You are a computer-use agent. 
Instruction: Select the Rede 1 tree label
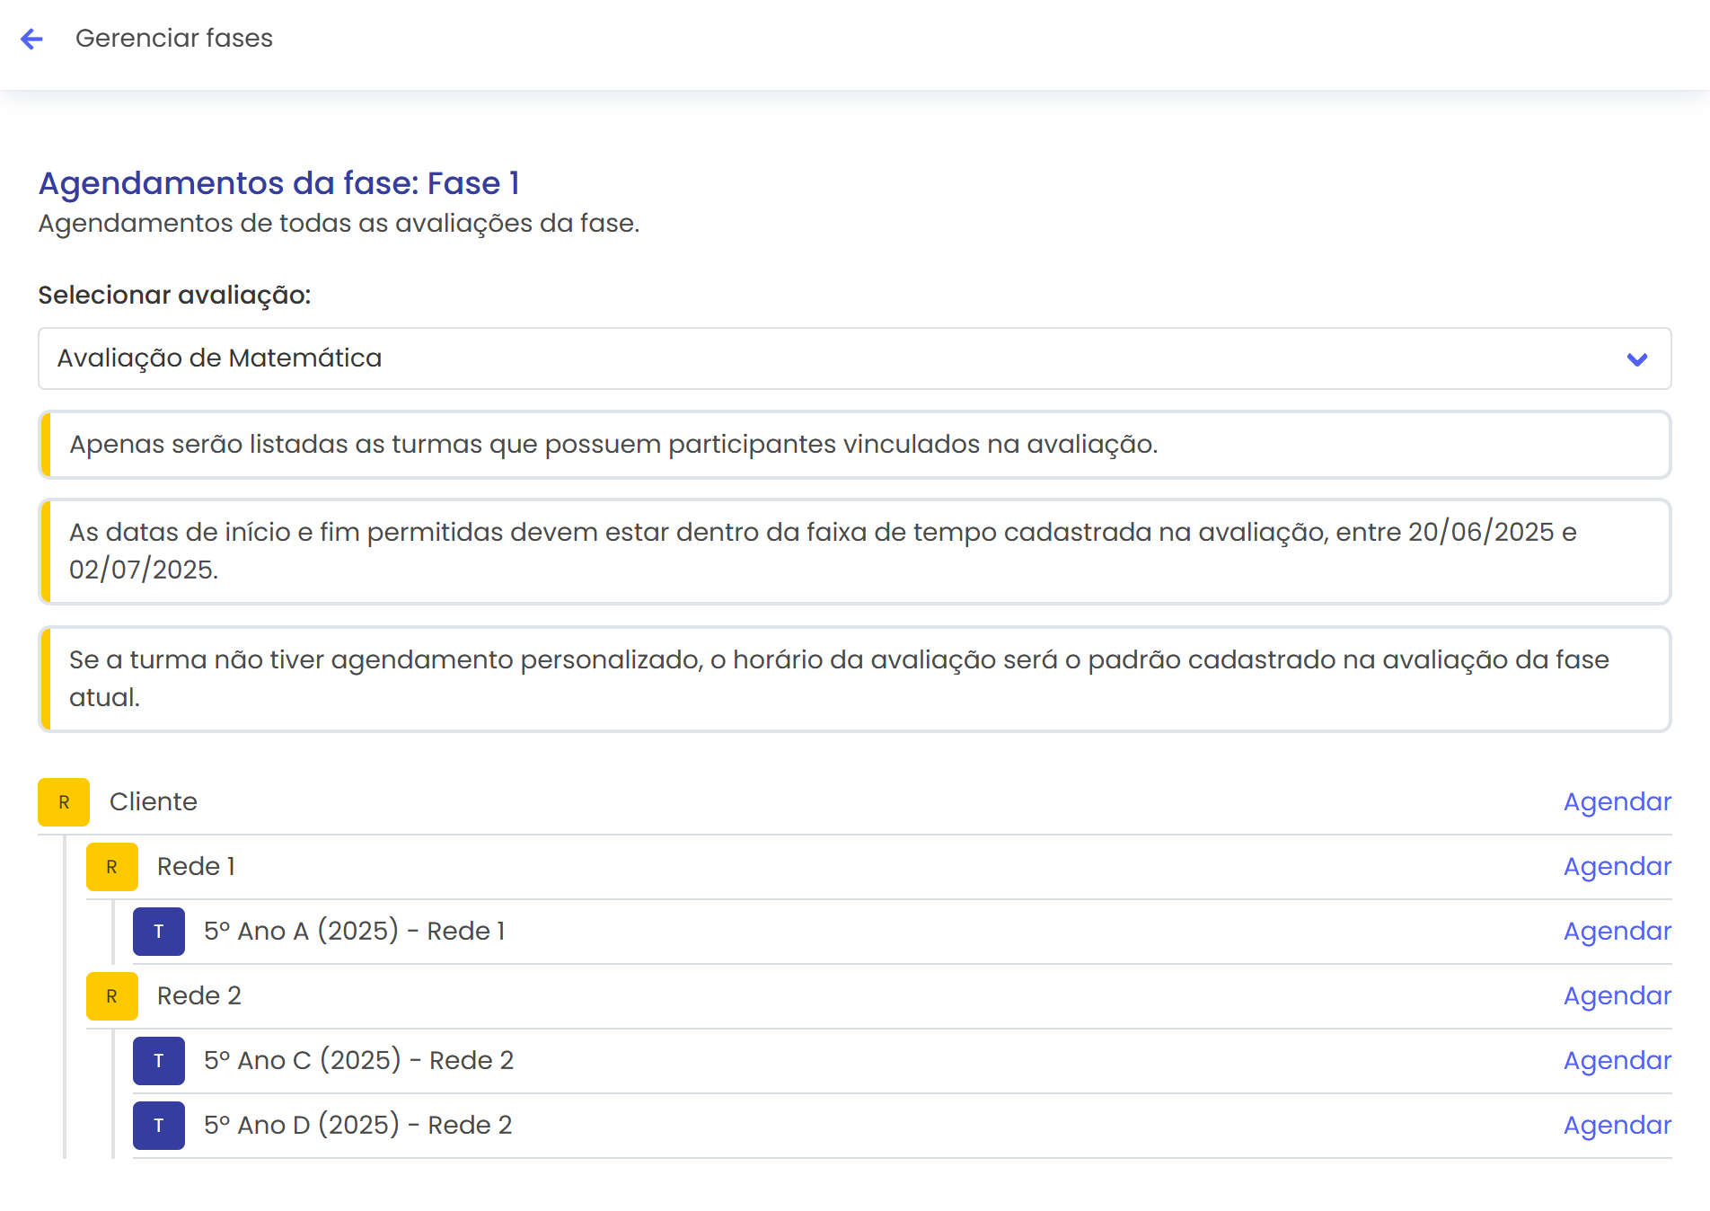[196, 866]
